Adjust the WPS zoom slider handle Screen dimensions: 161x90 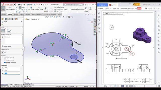[145, 86]
